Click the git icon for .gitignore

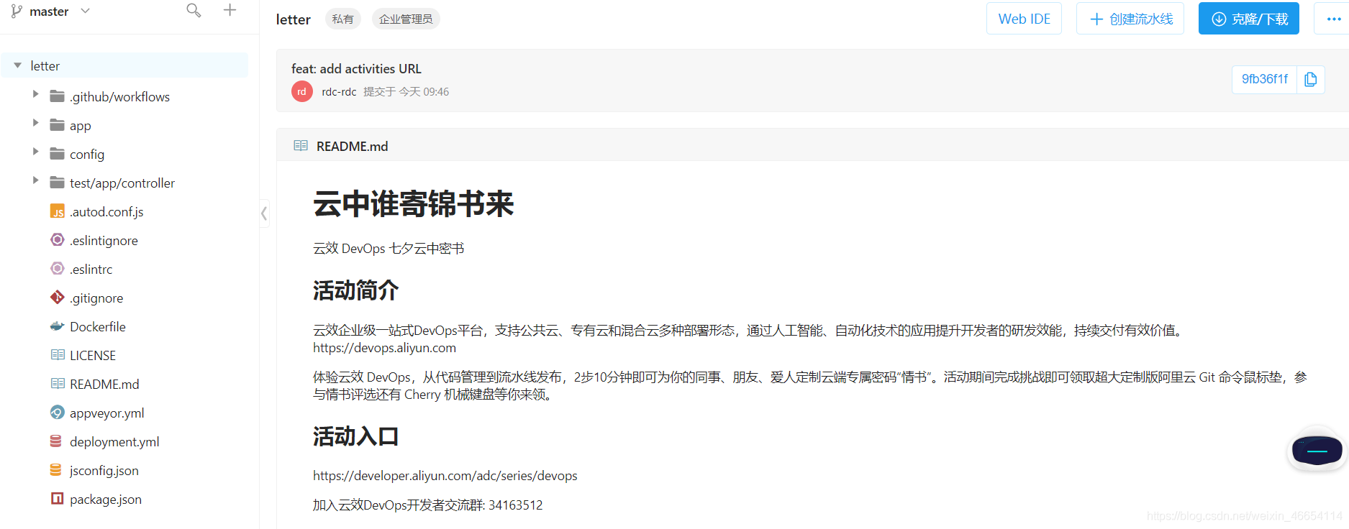(58, 297)
